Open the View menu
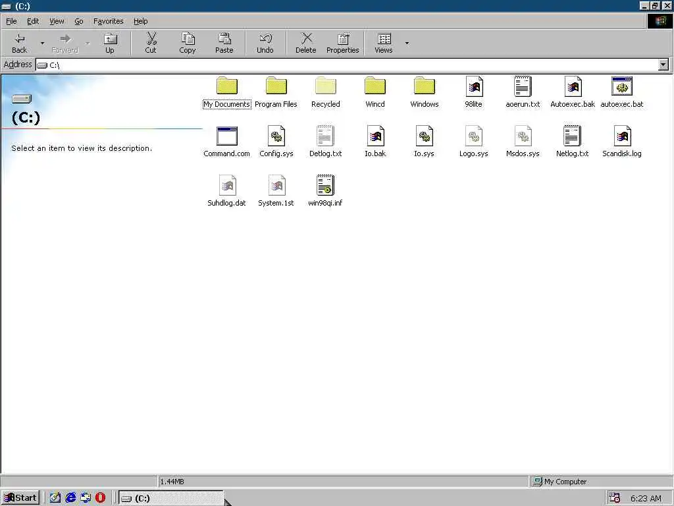 point(57,21)
